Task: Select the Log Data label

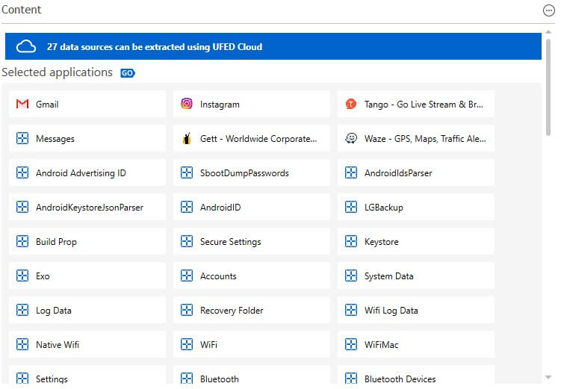Action: coord(53,311)
